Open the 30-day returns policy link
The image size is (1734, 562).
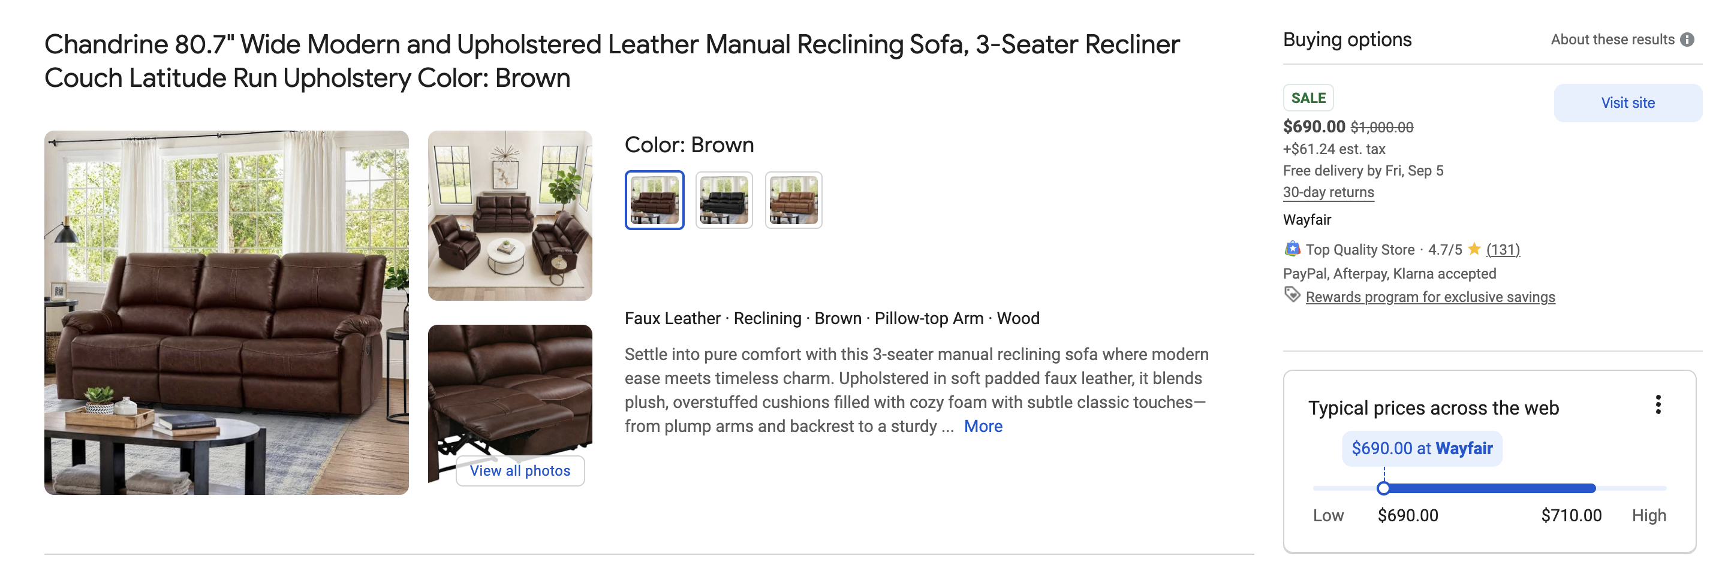(1328, 192)
